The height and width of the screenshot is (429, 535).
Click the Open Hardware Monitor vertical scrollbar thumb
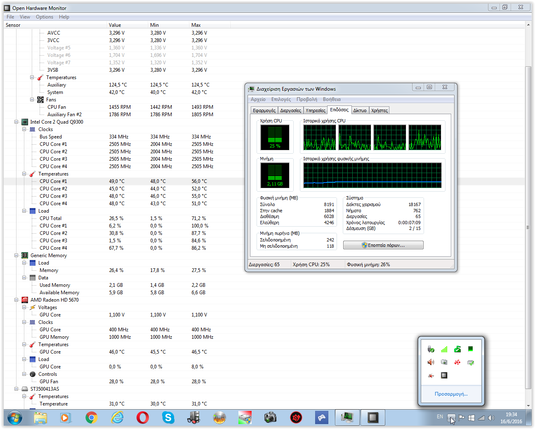(x=528, y=227)
